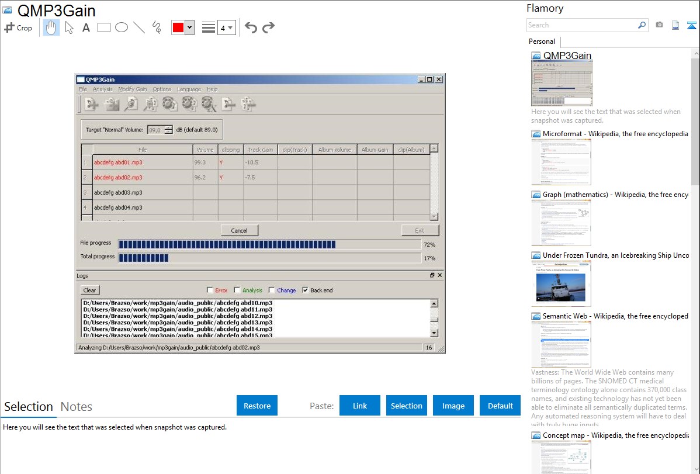Image resolution: width=700 pixels, height=474 pixels.
Task: Click the magnifier search icon
Action: coord(642,25)
